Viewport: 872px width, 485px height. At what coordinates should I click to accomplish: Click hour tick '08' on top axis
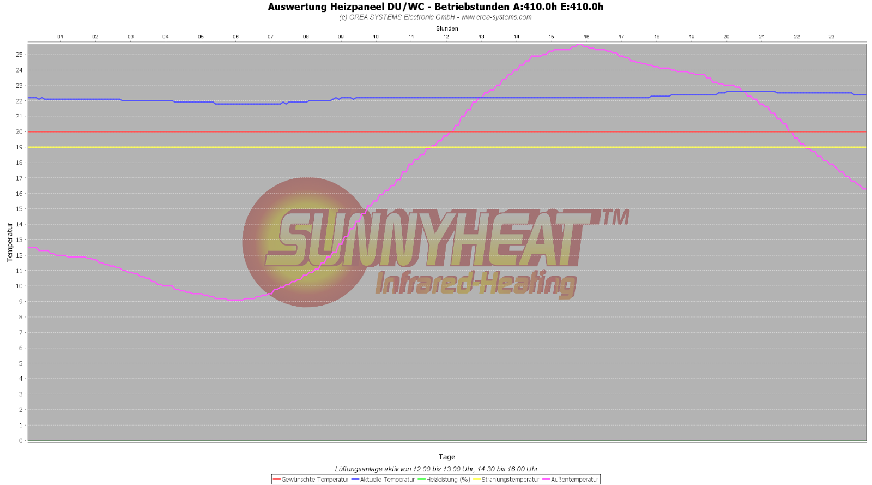[x=306, y=37]
